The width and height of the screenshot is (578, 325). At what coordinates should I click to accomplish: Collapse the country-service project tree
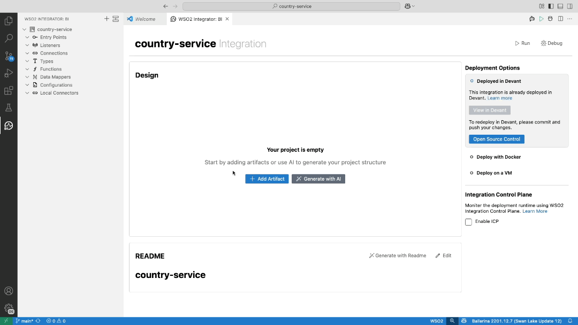pyautogui.click(x=24, y=29)
